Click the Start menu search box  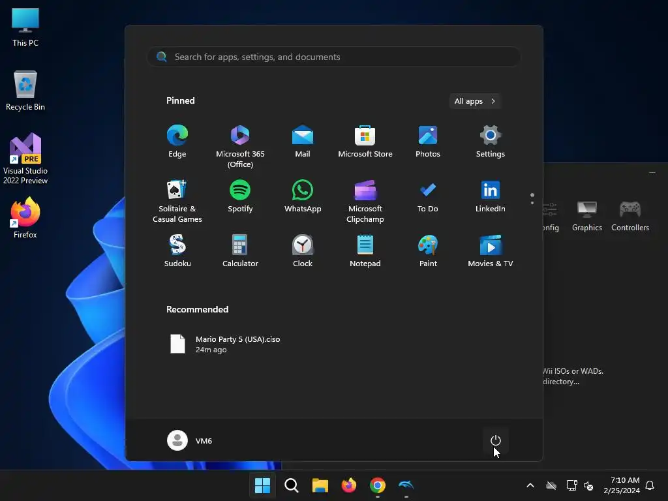pos(334,57)
